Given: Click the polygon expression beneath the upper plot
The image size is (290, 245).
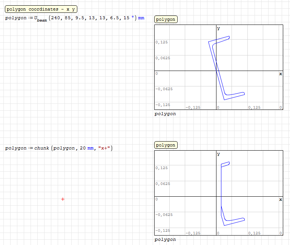Looking at the screenshot, I should coord(165,114).
